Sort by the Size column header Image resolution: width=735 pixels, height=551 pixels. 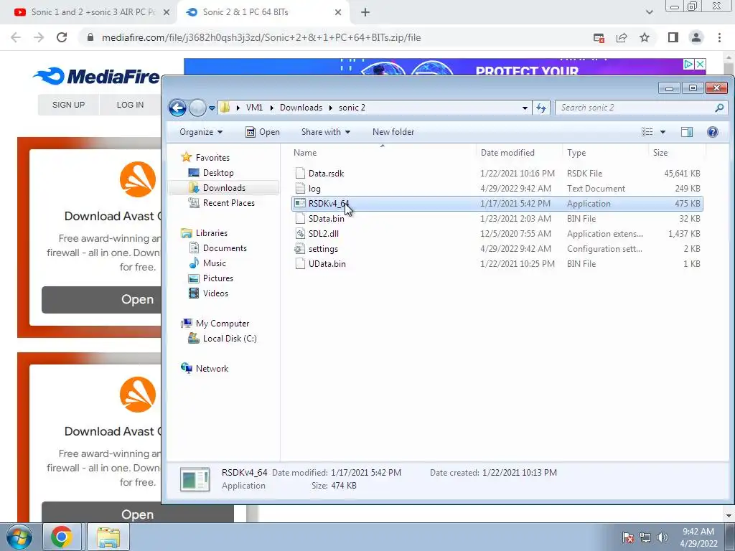click(660, 153)
